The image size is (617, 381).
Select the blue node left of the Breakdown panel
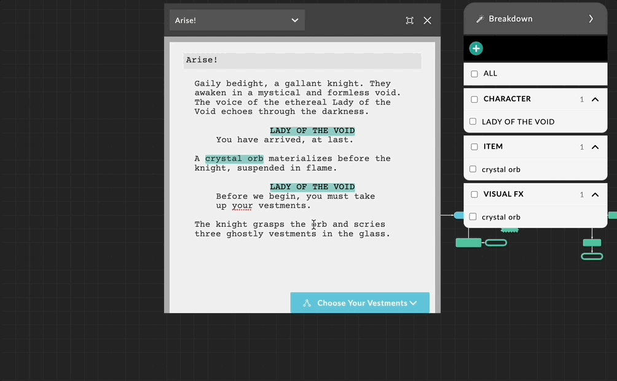459,215
